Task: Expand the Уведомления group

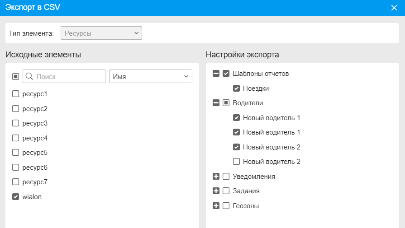Action: (x=216, y=177)
